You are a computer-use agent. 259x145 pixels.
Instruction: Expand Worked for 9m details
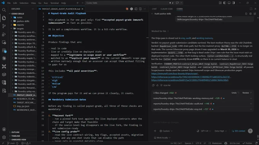coord(160,31)
